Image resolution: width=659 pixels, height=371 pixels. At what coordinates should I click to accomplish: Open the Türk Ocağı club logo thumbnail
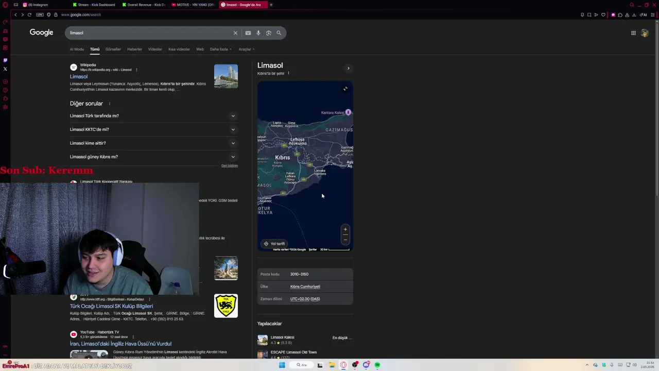pos(226,306)
